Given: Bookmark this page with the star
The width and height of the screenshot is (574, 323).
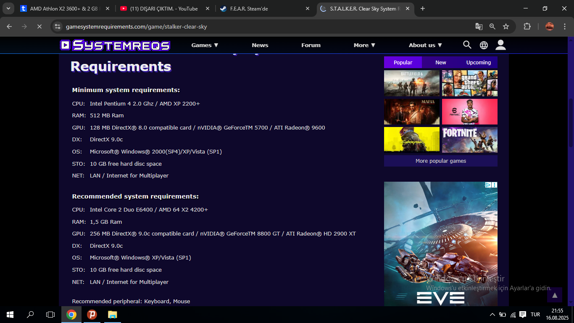Looking at the screenshot, I should coord(506,26).
